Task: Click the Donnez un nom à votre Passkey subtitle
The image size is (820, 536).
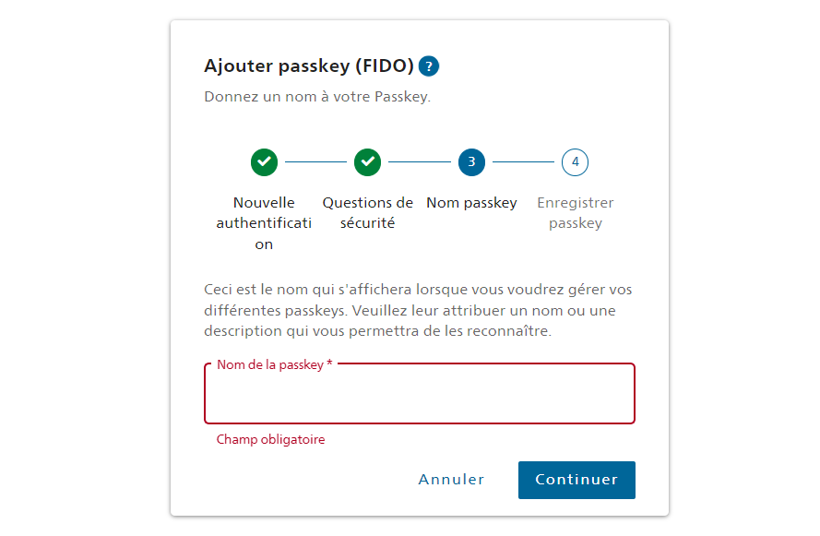Action: [x=317, y=97]
